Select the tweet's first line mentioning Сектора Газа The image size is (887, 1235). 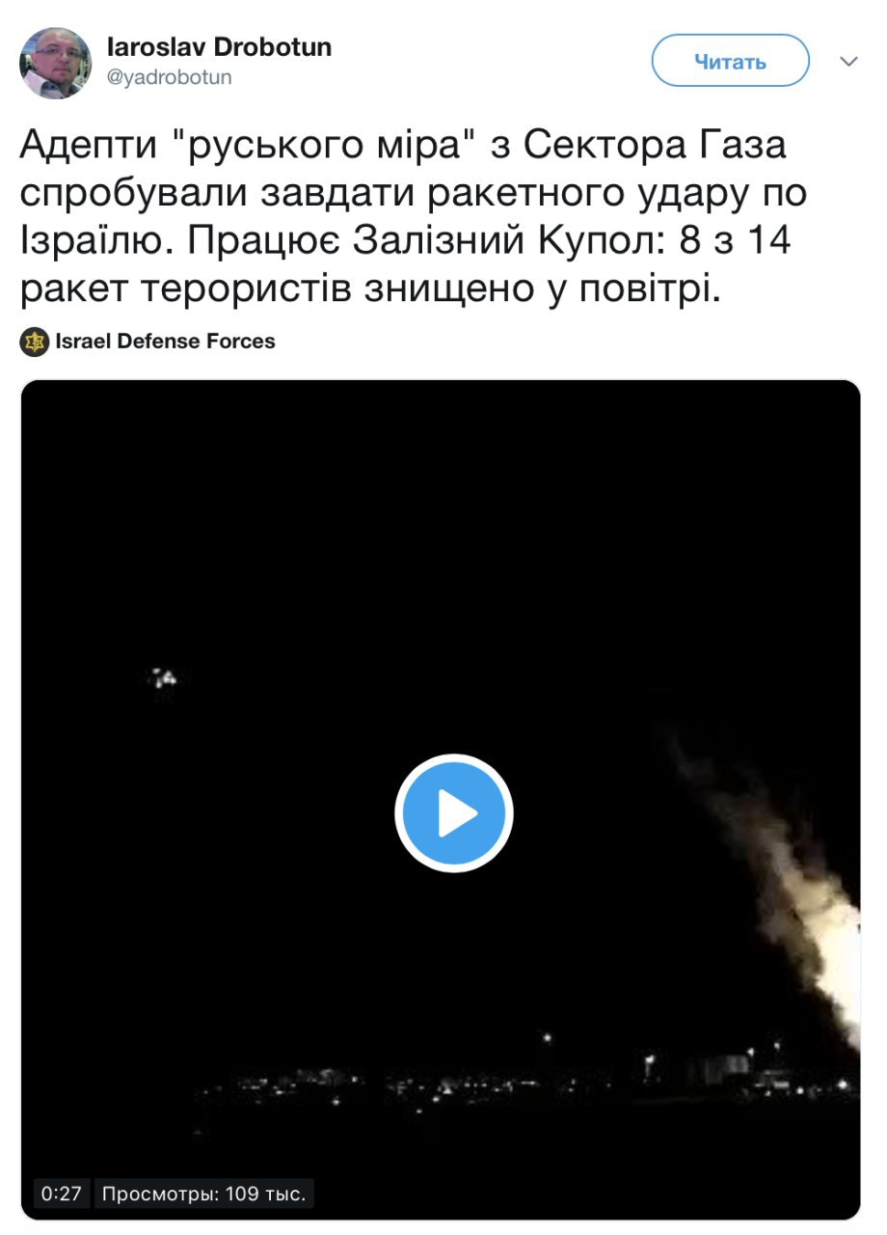pyautogui.click(x=403, y=148)
